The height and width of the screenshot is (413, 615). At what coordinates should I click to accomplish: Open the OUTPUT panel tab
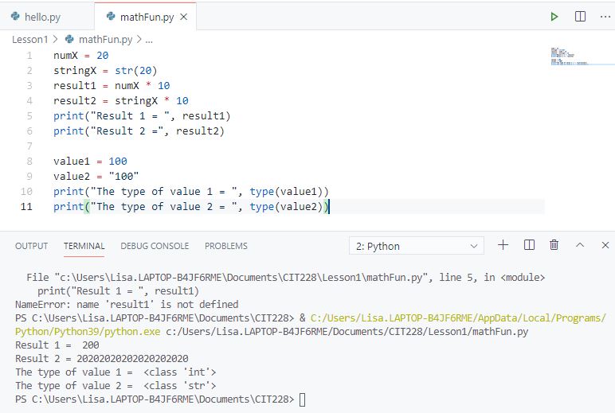(x=31, y=246)
